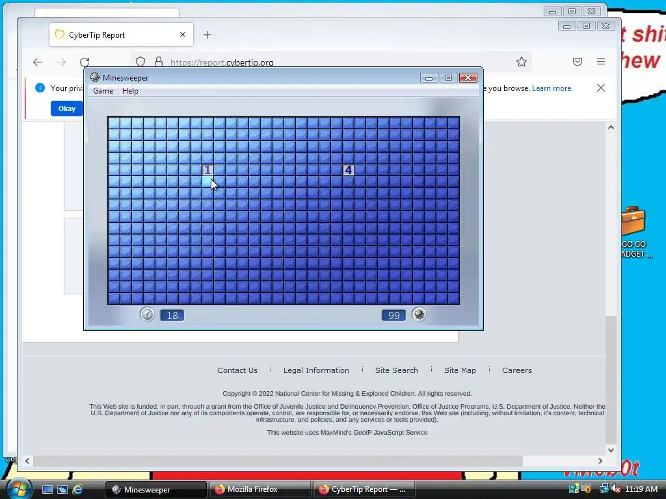
Task: Go back in Firefox
Action: point(38,62)
